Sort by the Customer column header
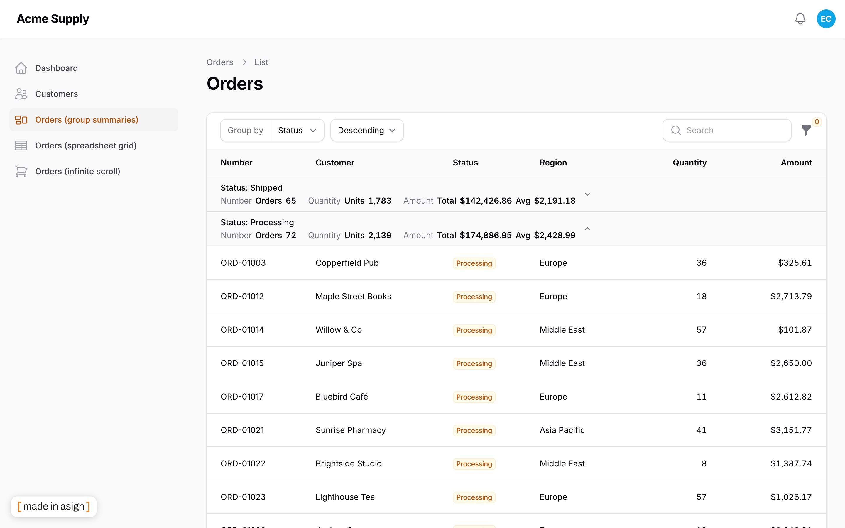 tap(334, 163)
